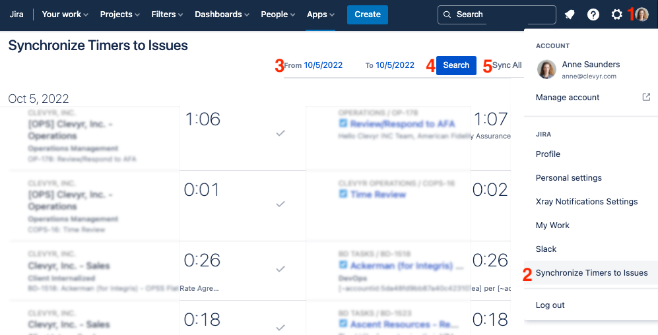Click the 1:06 timer duration
The image size is (658, 335).
[203, 119]
